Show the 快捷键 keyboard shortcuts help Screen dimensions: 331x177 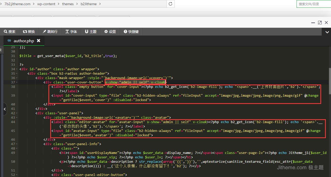pyautogui.click(x=131, y=32)
